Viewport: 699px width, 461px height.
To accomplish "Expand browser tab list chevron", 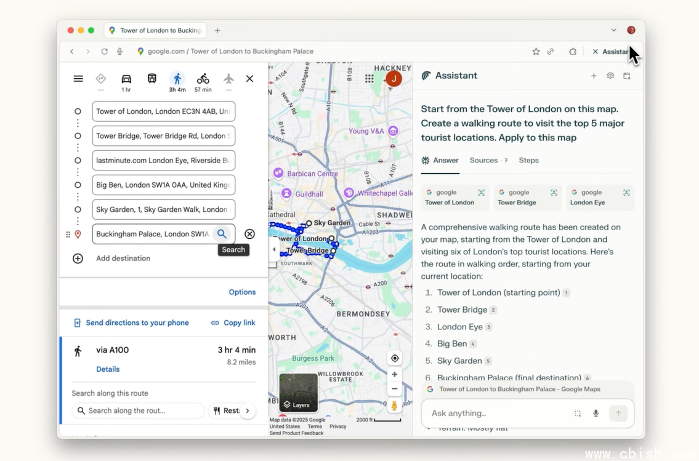I will click(x=614, y=30).
